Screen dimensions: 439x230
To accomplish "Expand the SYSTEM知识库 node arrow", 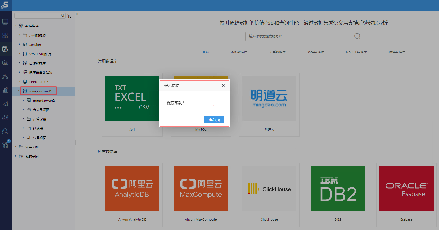I will 19,54.
